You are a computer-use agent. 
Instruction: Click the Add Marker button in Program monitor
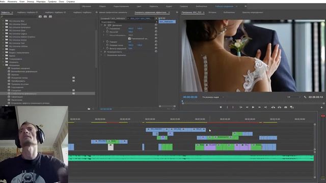coord(221,107)
